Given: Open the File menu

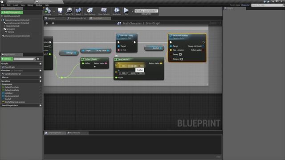Looking at the screenshot, I should click(3, 5).
